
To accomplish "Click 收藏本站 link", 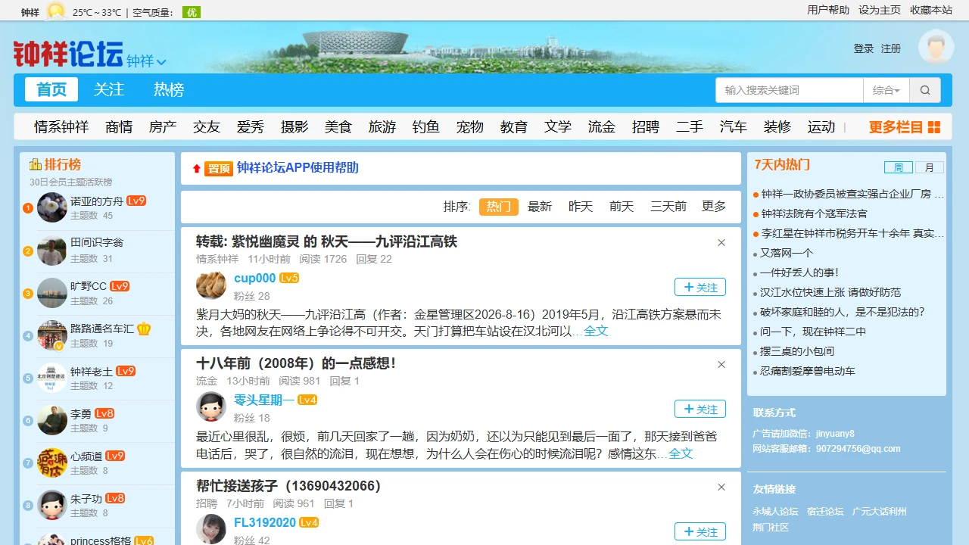I will [x=931, y=10].
